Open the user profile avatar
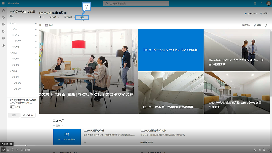Image resolution: width=272 pixels, height=153 pixels. 268,3
